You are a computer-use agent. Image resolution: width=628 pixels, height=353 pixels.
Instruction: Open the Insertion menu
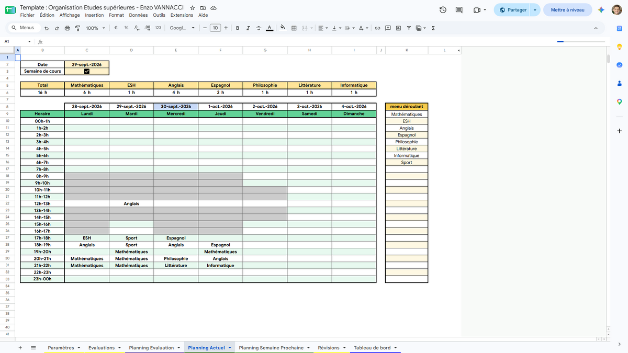click(95, 15)
